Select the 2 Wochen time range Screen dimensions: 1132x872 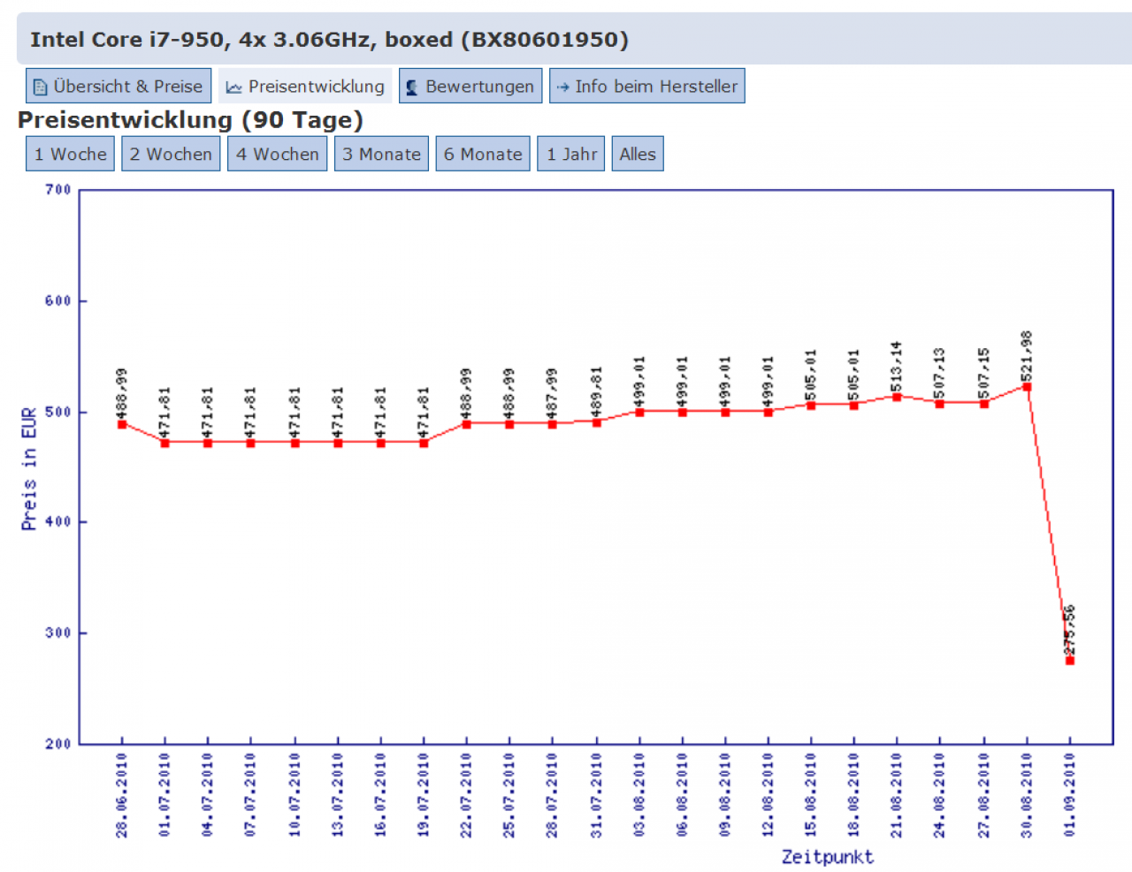click(x=171, y=154)
